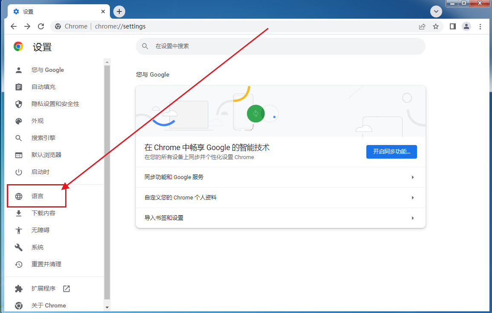Click the browser window icon for 默认浏览器
Screen dimensions: 492x313
(x=19, y=155)
